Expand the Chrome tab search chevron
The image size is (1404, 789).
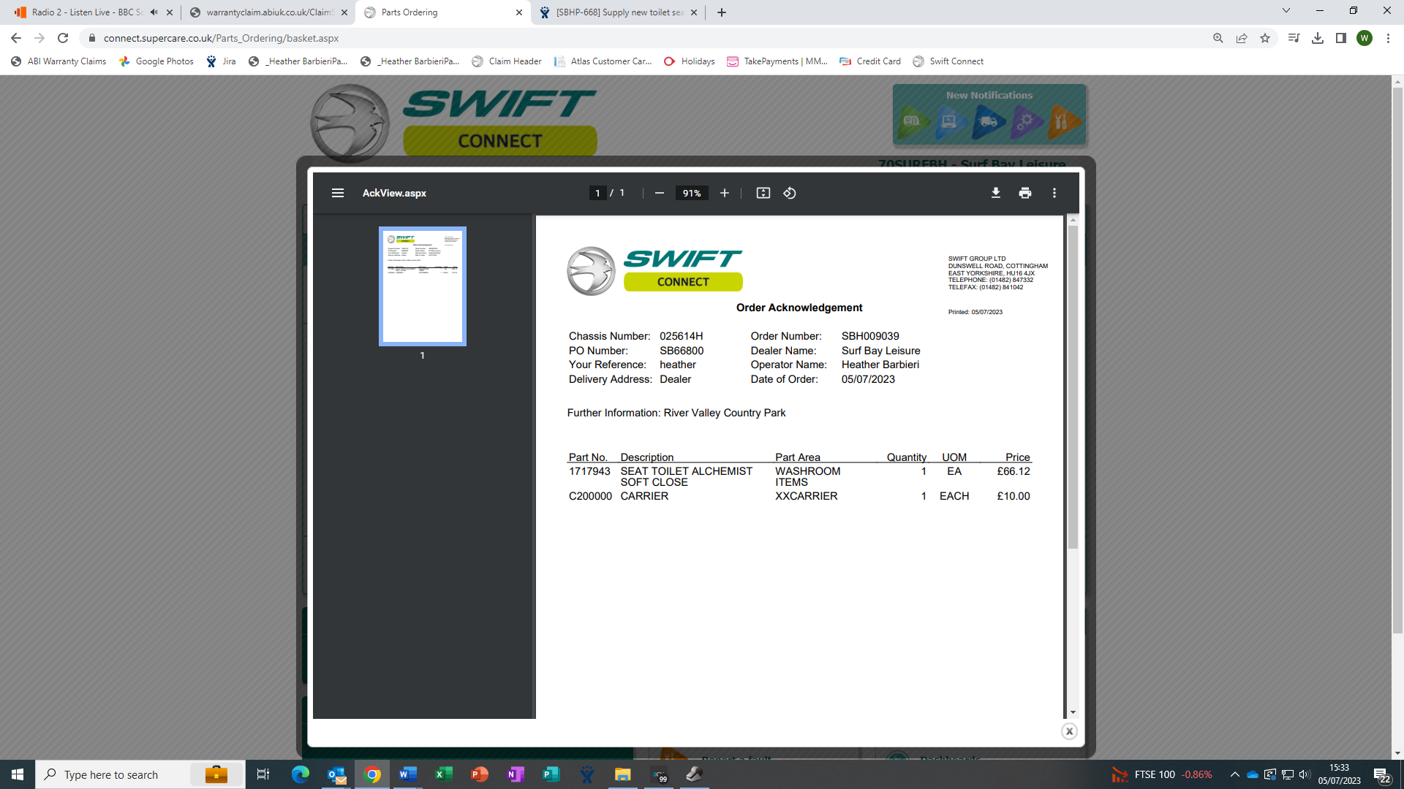1286,11
